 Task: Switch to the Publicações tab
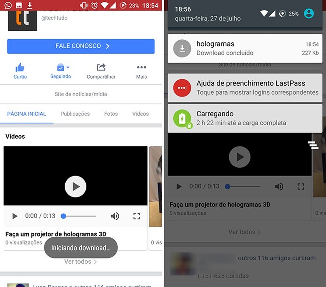[x=75, y=113]
